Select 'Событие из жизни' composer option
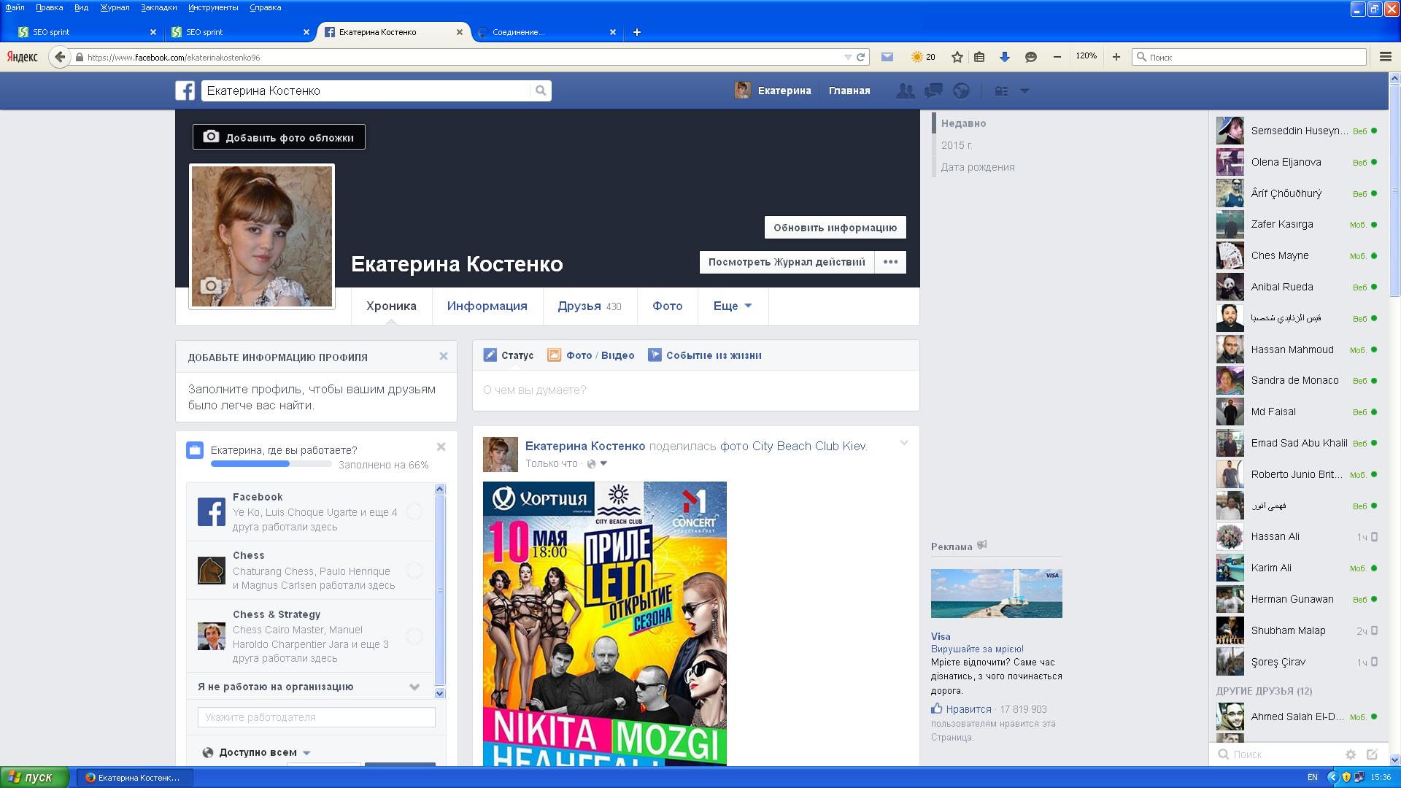 pos(705,355)
